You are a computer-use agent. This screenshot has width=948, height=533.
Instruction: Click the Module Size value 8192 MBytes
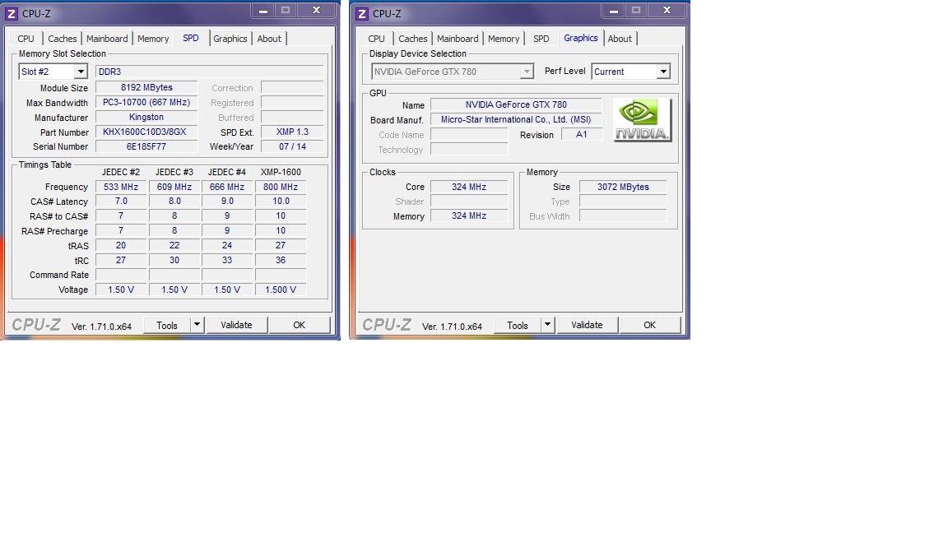click(146, 88)
